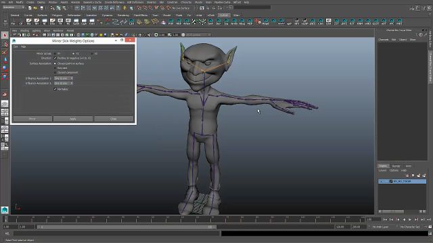Click the red Hkge shelf icon
433x243 pixels.
click(x=258, y=22)
